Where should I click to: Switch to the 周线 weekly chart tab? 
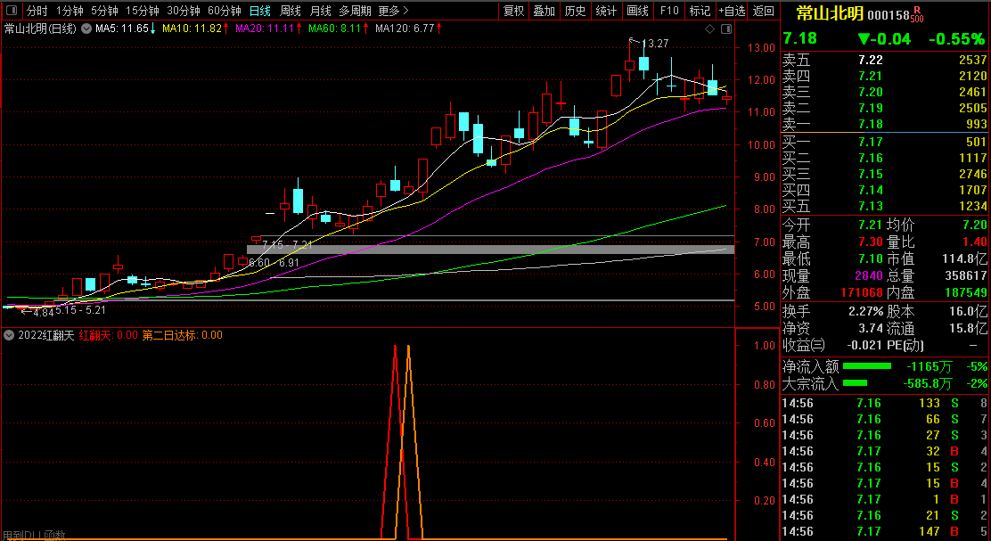tap(291, 11)
